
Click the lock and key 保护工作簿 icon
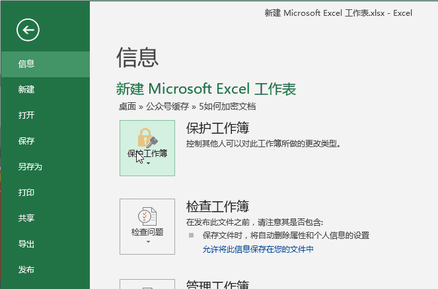tap(147, 138)
